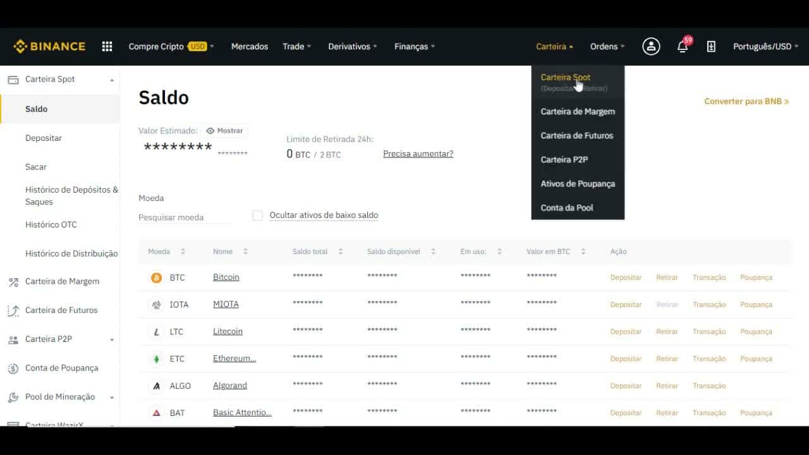Open Sacar in sidebar
Screen dimensions: 809x455
click(36, 167)
